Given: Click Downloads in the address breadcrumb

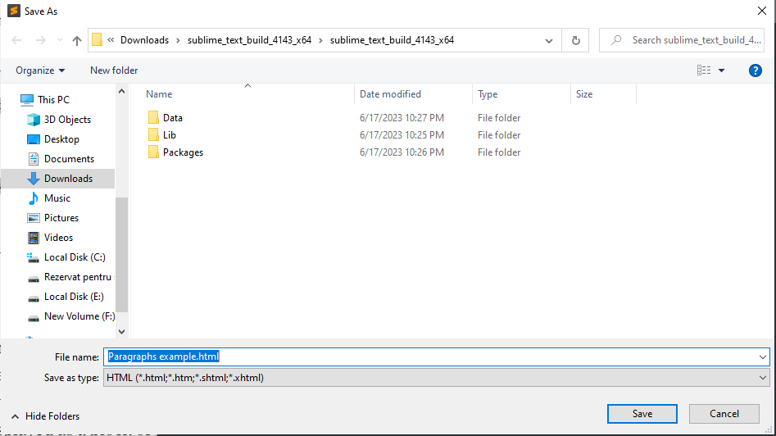Looking at the screenshot, I should point(144,40).
